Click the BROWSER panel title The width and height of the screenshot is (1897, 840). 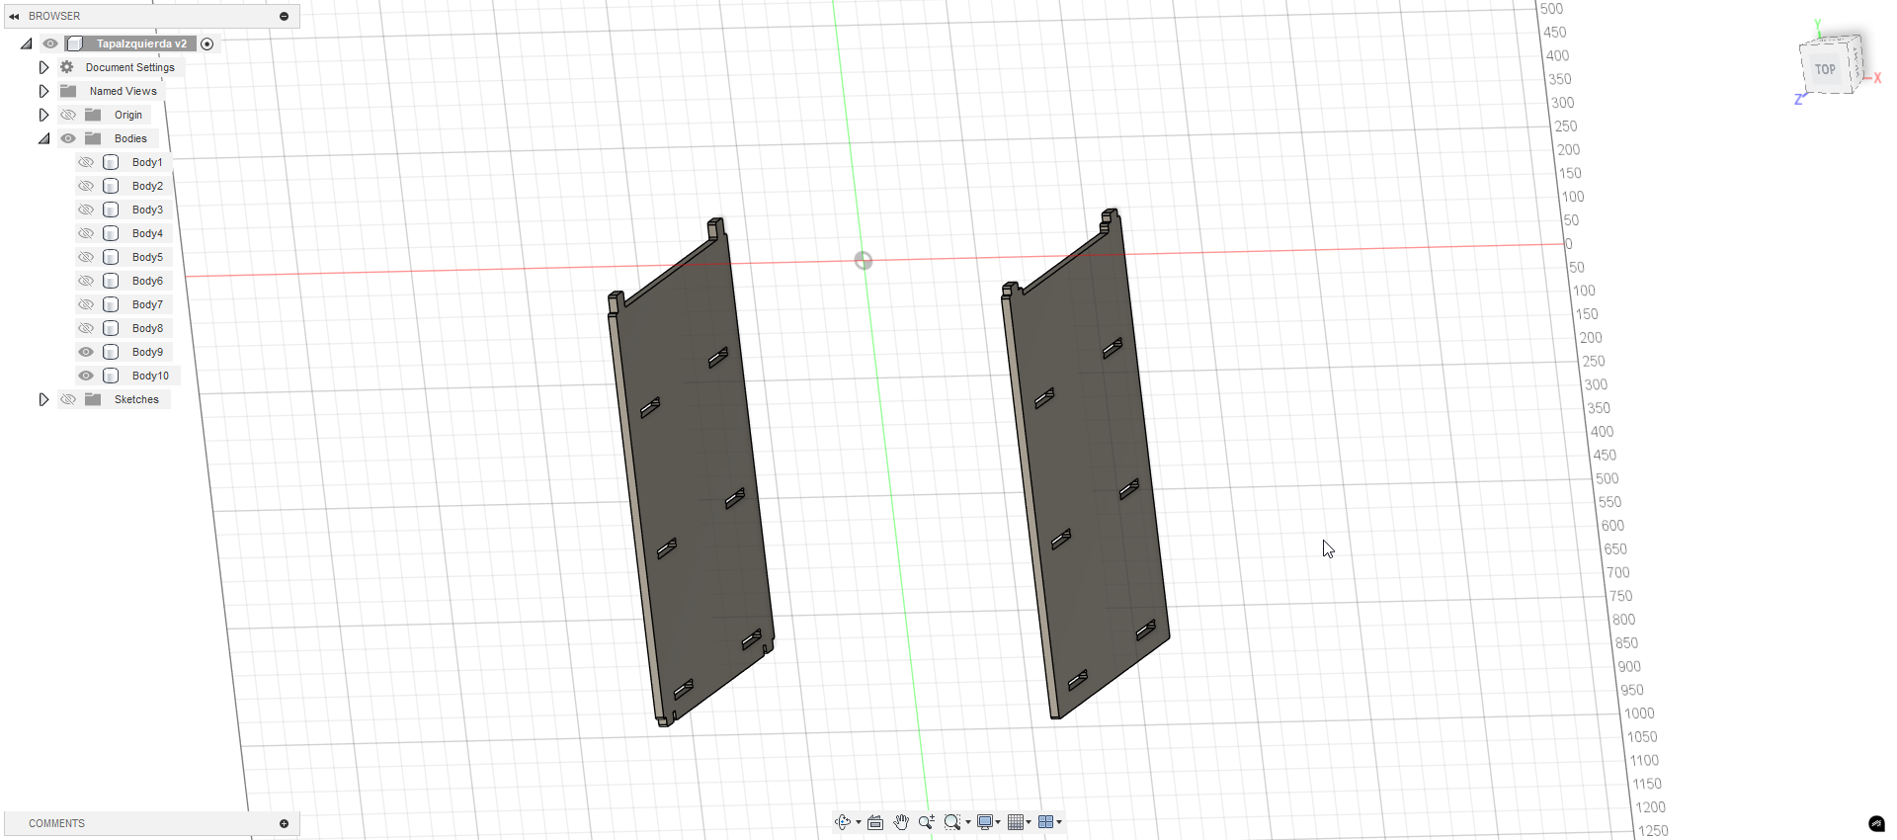tap(54, 16)
